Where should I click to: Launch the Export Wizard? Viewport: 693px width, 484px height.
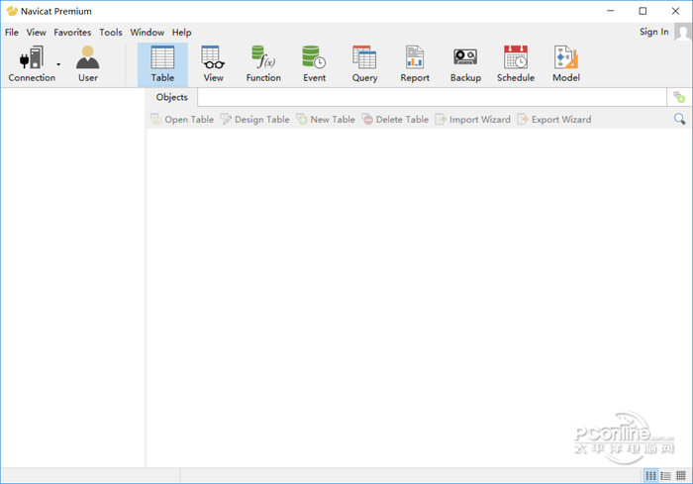point(554,120)
